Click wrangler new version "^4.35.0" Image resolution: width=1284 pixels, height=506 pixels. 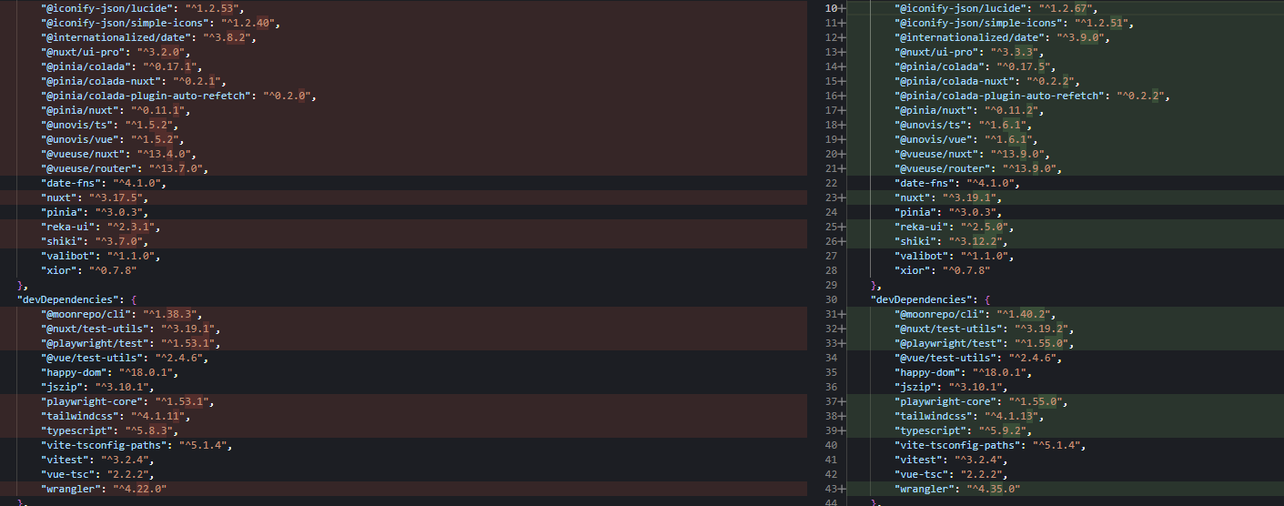pos(993,489)
